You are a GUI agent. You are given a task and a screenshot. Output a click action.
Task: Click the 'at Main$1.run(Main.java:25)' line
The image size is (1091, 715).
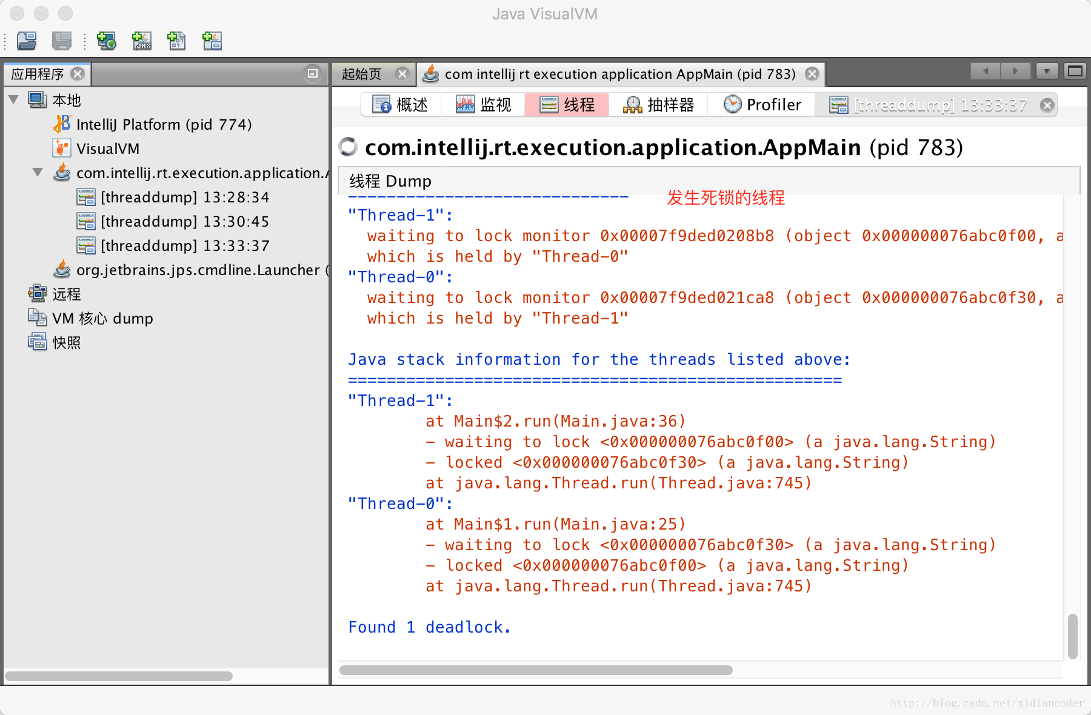555,524
